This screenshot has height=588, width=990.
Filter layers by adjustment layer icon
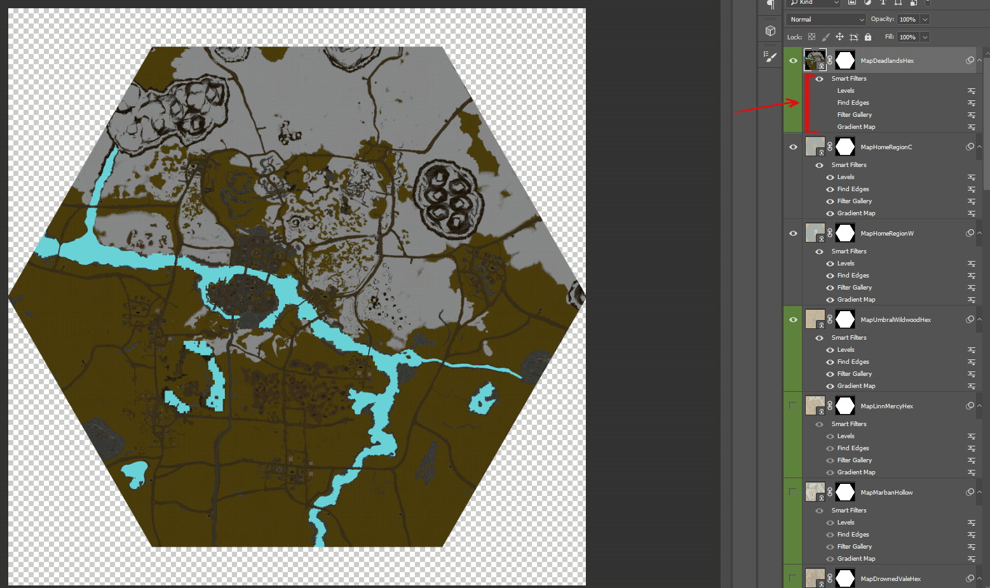867,3
